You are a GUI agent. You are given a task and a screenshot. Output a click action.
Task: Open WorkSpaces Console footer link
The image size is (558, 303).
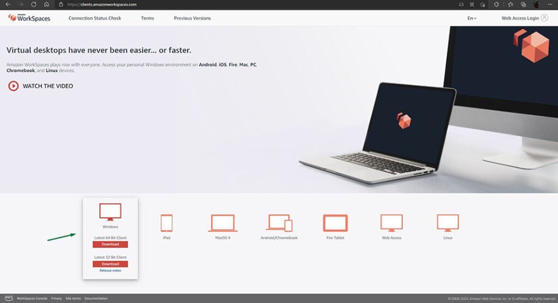tap(32, 299)
